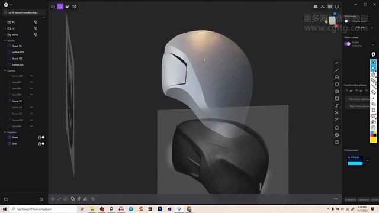The height and width of the screenshot is (213, 379).
Task: Select the Scale command in bottom bar
Action: tap(66, 199)
